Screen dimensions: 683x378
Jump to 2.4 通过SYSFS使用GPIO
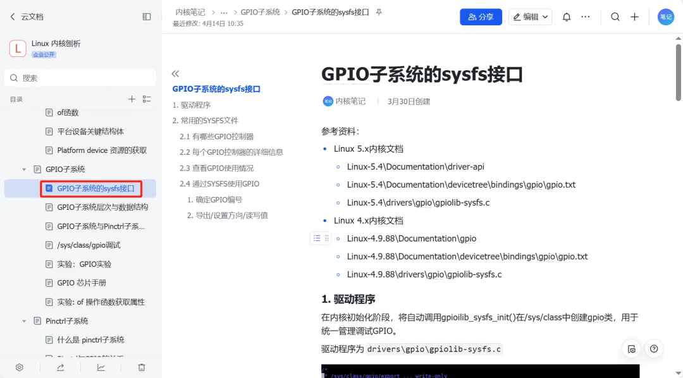point(219,184)
